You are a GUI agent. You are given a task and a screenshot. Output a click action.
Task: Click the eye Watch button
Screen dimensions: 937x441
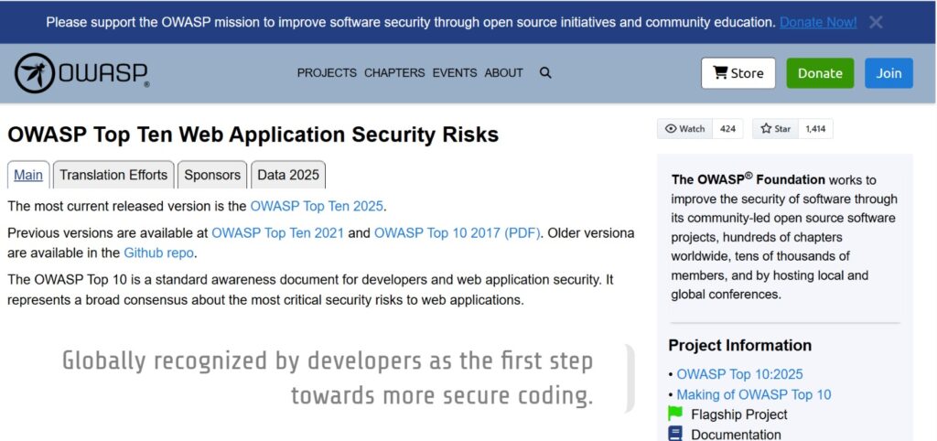pos(684,128)
